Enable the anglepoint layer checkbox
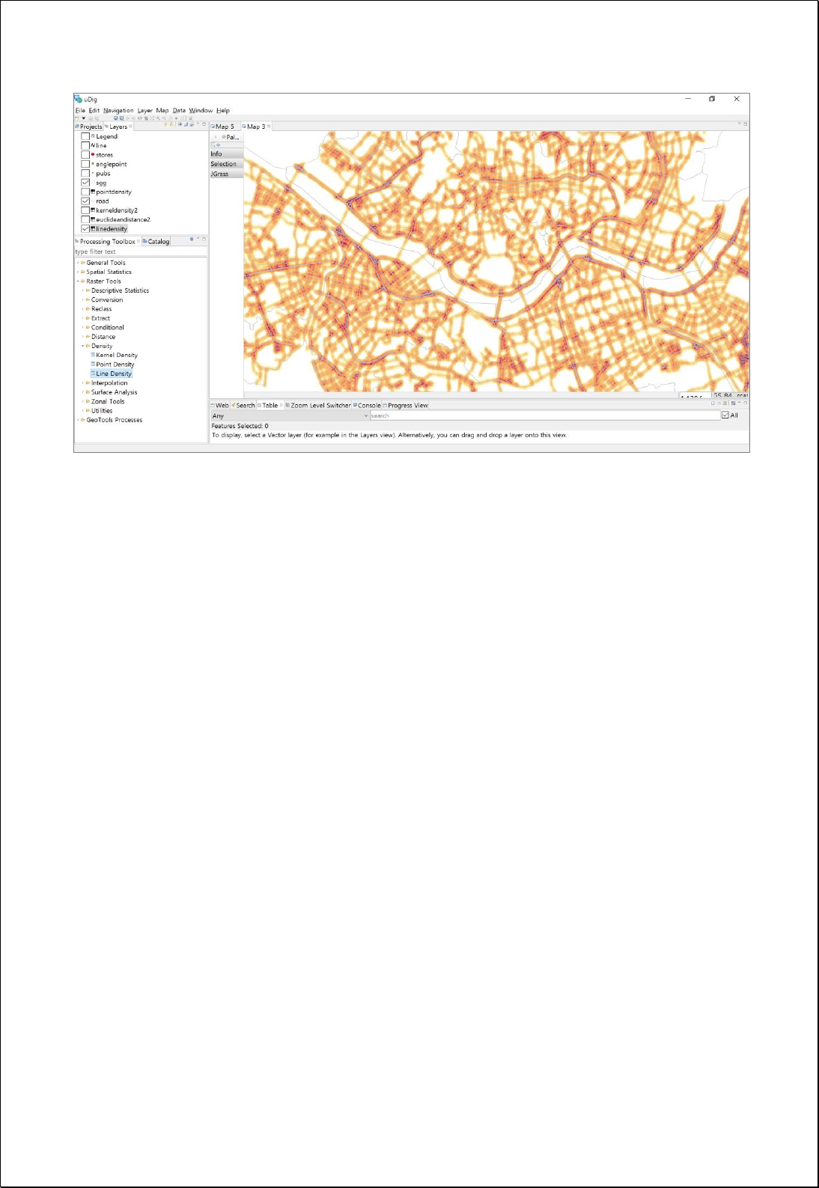Screen dimensions: 819x1188 (85, 164)
